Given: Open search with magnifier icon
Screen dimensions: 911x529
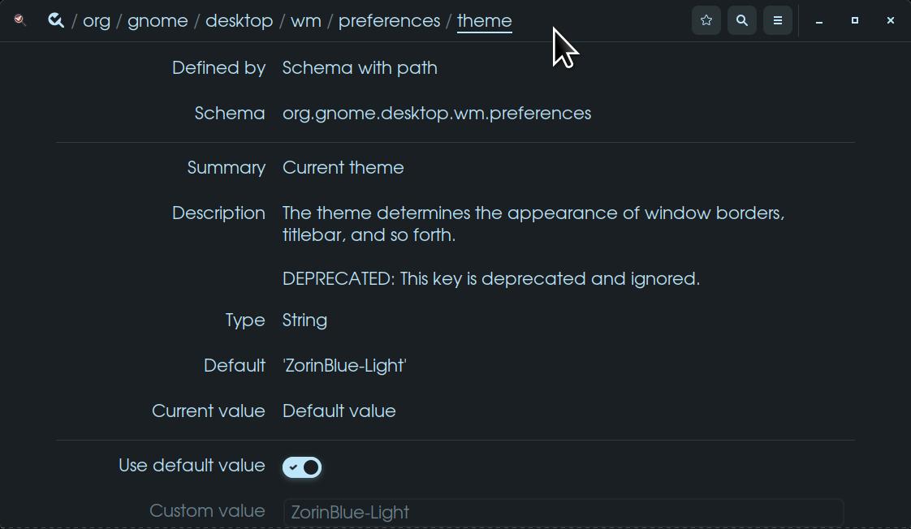Looking at the screenshot, I should coord(742,20).
